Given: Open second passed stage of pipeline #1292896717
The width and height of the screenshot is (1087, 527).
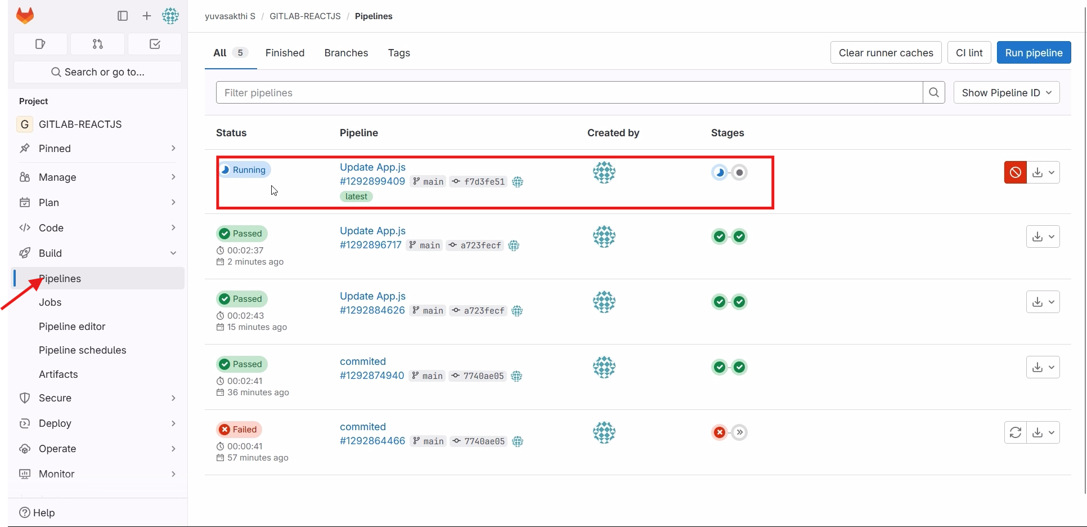Looking at the screenshot, I should 740,236.
